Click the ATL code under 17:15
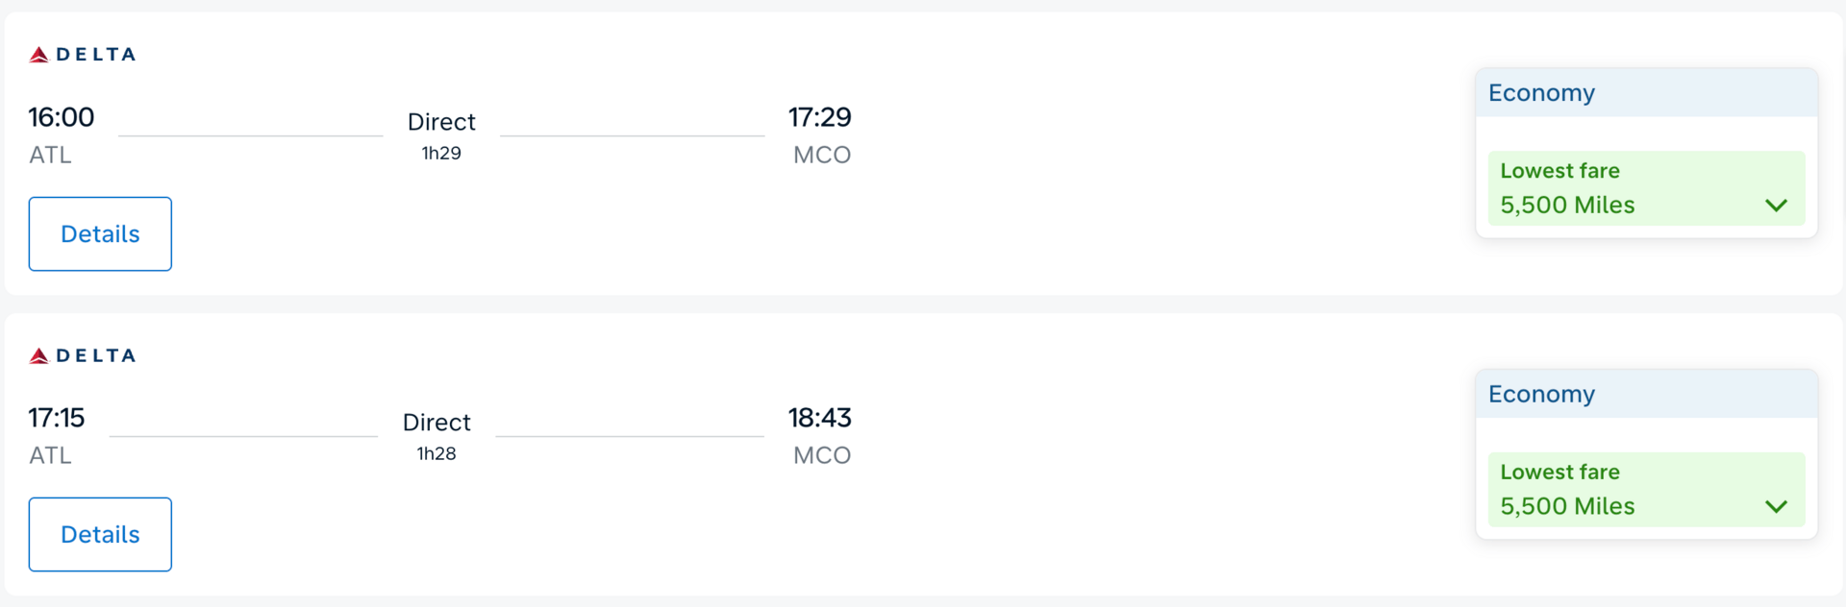The image size is (1846, 607). click(50, 456)
